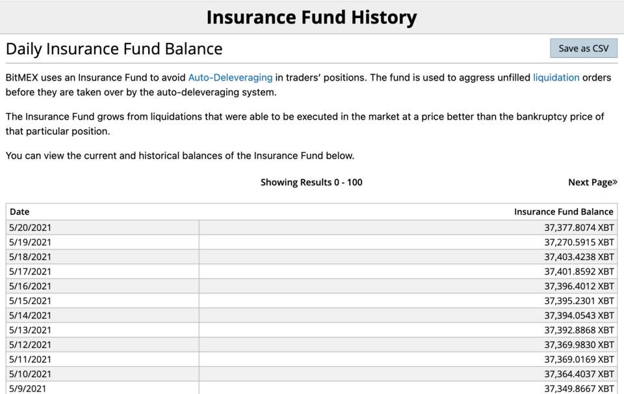This screenshot has height=394, width=624.
Task: Go to Next Page of results
Action: point(592,182)
